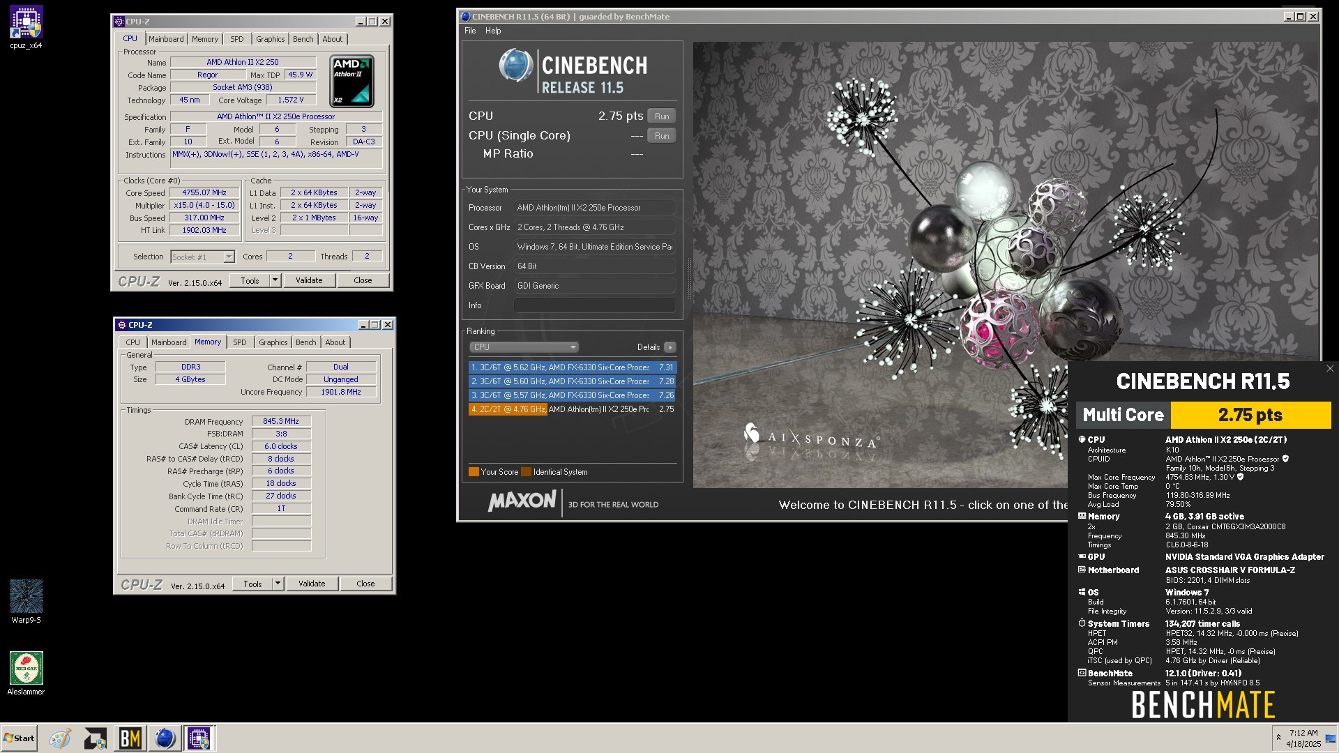Viewport: 1339px width, 753px height.
Task: Click the BenchMate Motherboard section icon
Action: point(1082,570)
